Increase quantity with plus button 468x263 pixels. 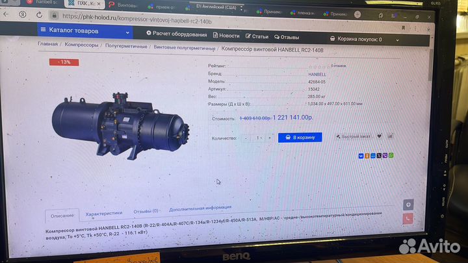pos(270,138)
